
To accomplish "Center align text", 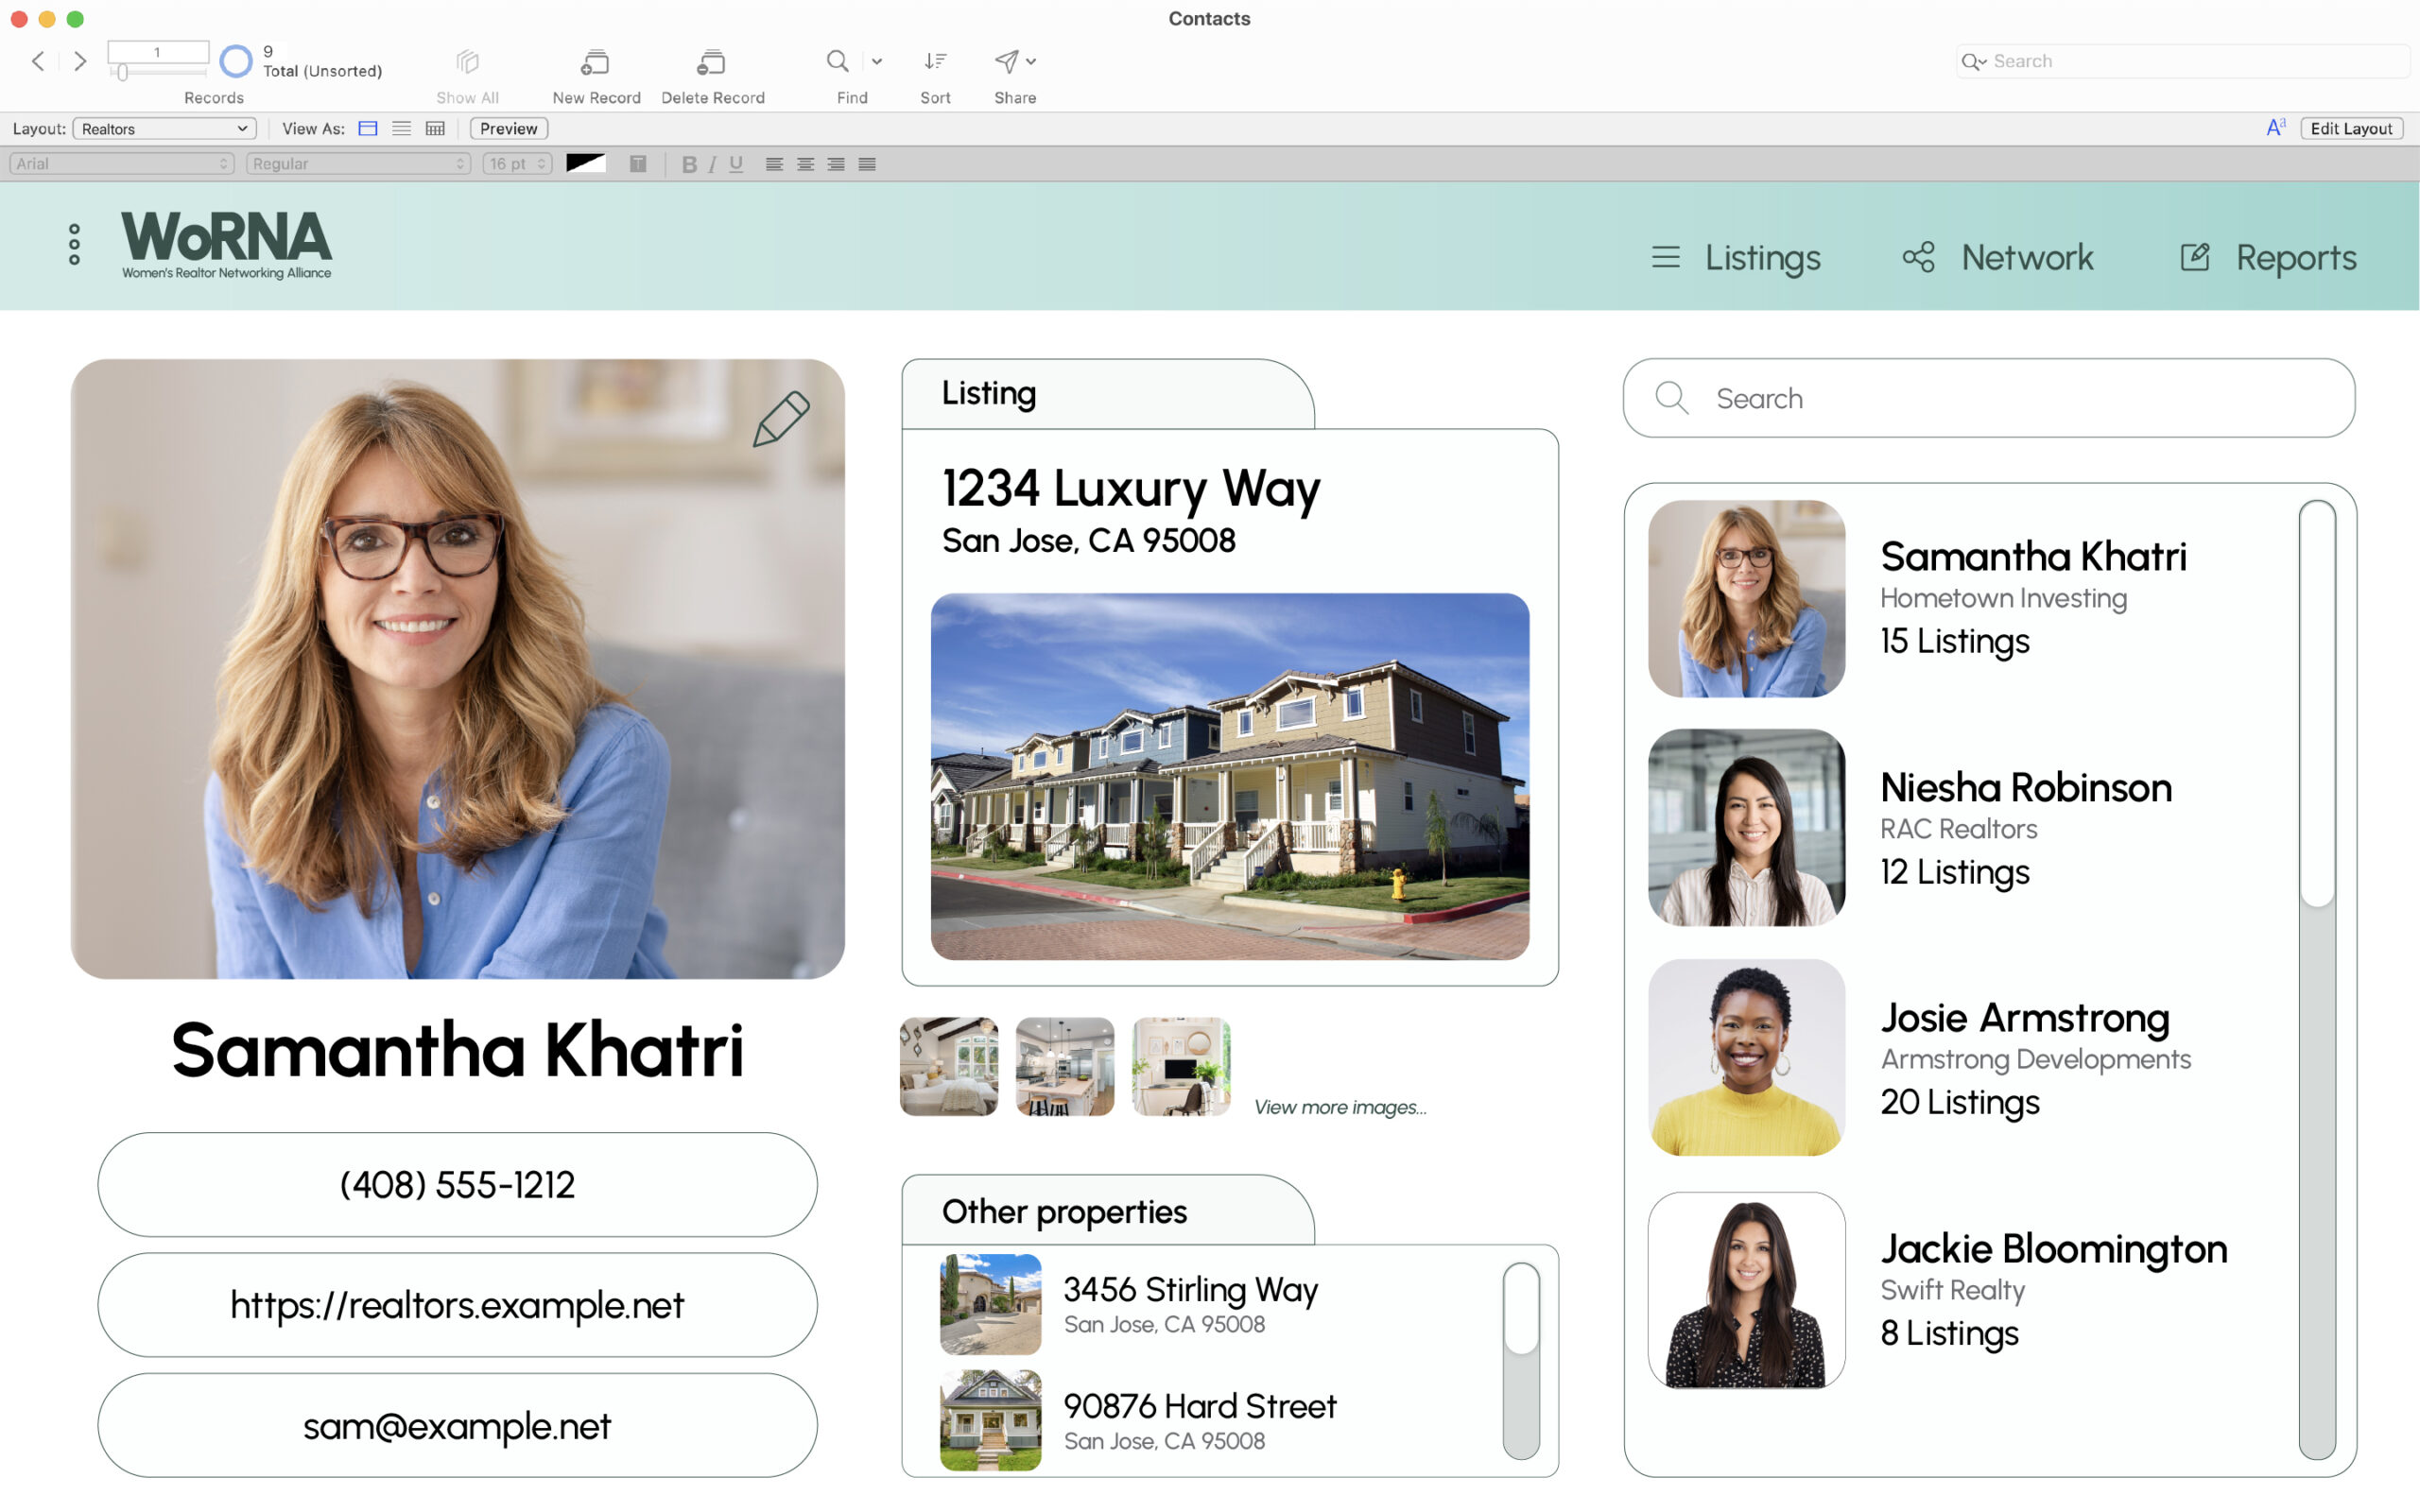I will coord(805,164).
